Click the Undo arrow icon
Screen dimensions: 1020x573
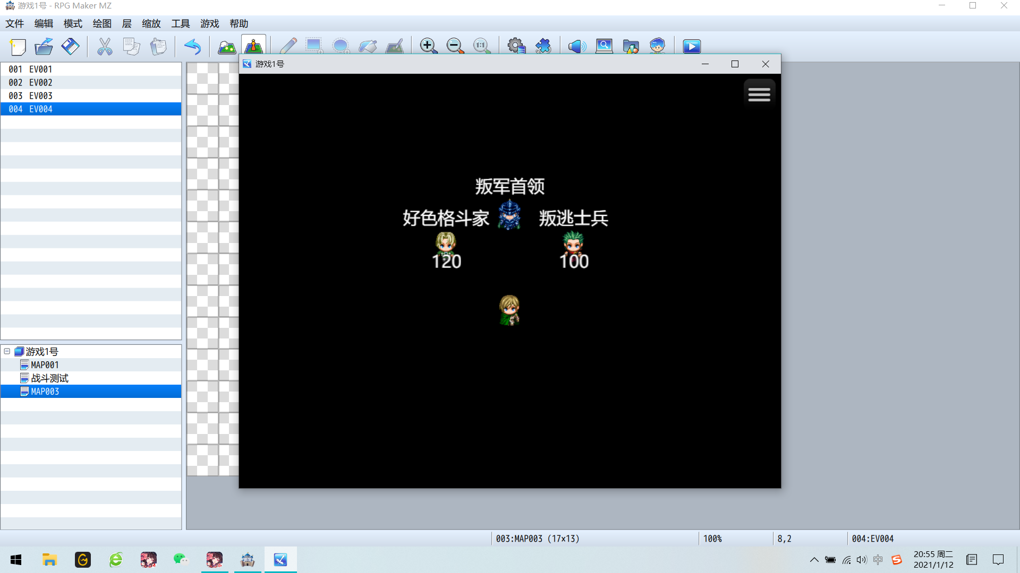pyautogui.click(x=192, y=47)
